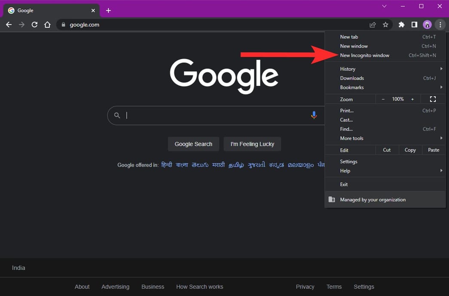The image size is (449, 296).
Task: Start voice search with the microphone icon
Action: pos(314,115)
